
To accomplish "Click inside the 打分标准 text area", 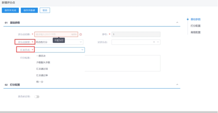I will (122, 63).
